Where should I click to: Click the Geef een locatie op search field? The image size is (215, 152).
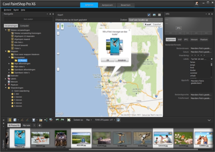coord(145,20)
